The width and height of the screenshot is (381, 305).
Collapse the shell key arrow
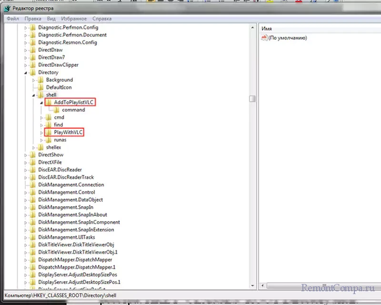pos(34,95)
